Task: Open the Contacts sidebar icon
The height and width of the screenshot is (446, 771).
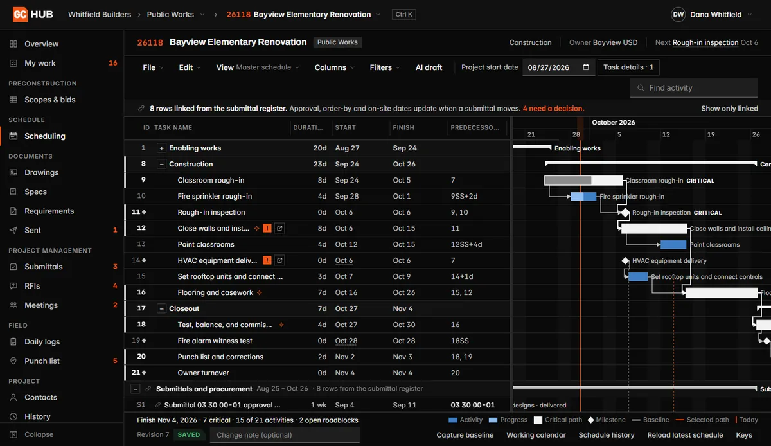Action: click(13, 397)
